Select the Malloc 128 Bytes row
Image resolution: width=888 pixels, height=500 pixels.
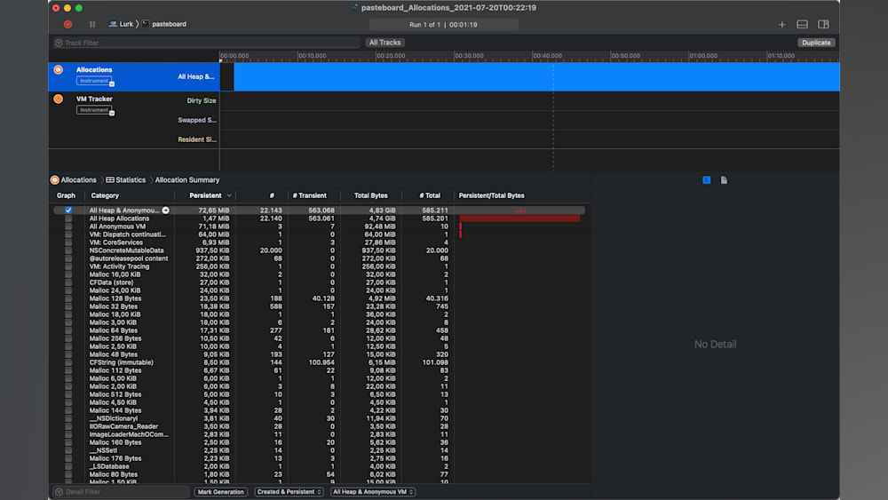click(x=320, y=298)
